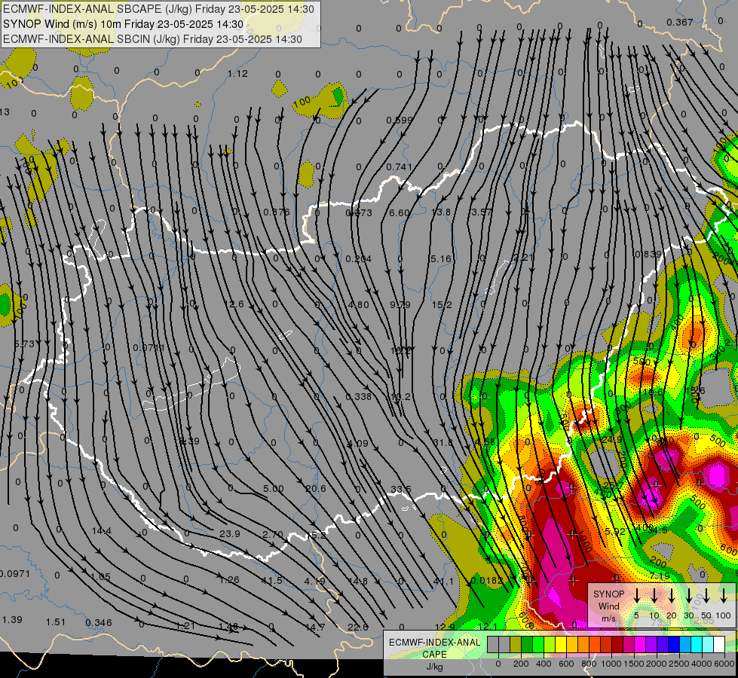Click the map value '1.05'

tap(100, 577)
